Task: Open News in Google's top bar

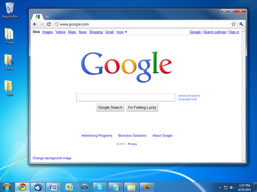Action: (x=82, y=32)
